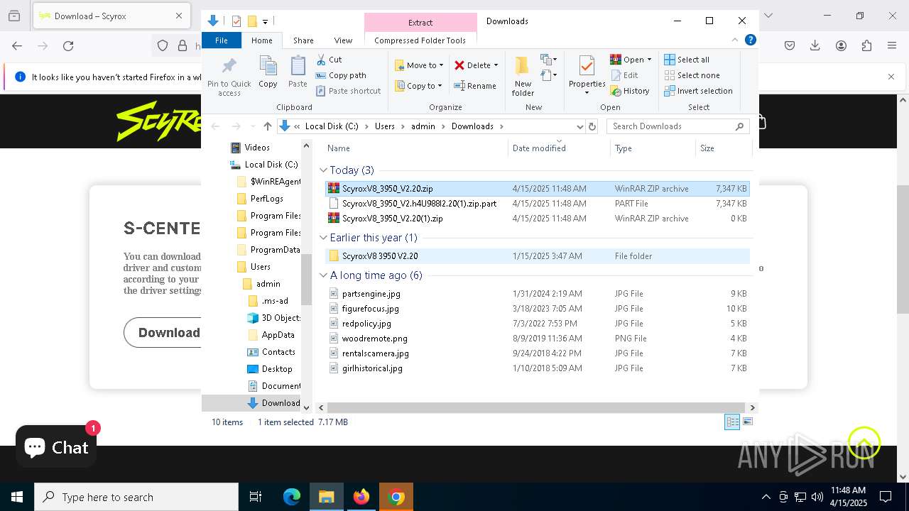This screenshot has width=909, height=511.
Task: Click Paste shortcut in ribbon
Action: click(x=348, y=91)
